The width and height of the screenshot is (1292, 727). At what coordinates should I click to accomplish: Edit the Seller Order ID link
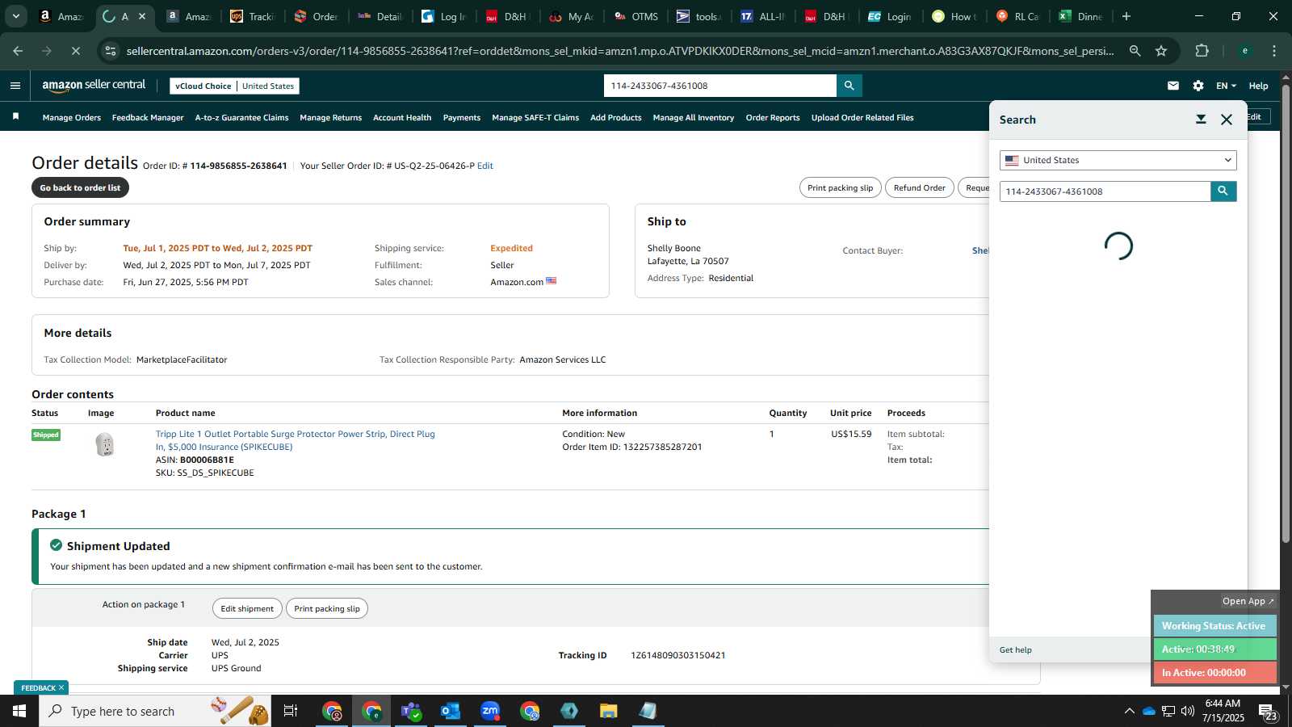(485, 166)
